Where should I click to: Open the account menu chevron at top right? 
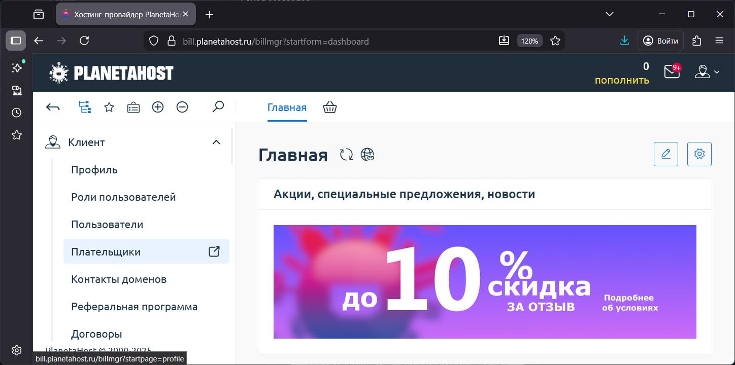click(x=717, y=71)
